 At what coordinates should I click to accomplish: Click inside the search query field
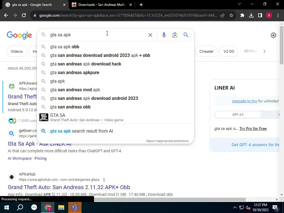coord(98,35)
